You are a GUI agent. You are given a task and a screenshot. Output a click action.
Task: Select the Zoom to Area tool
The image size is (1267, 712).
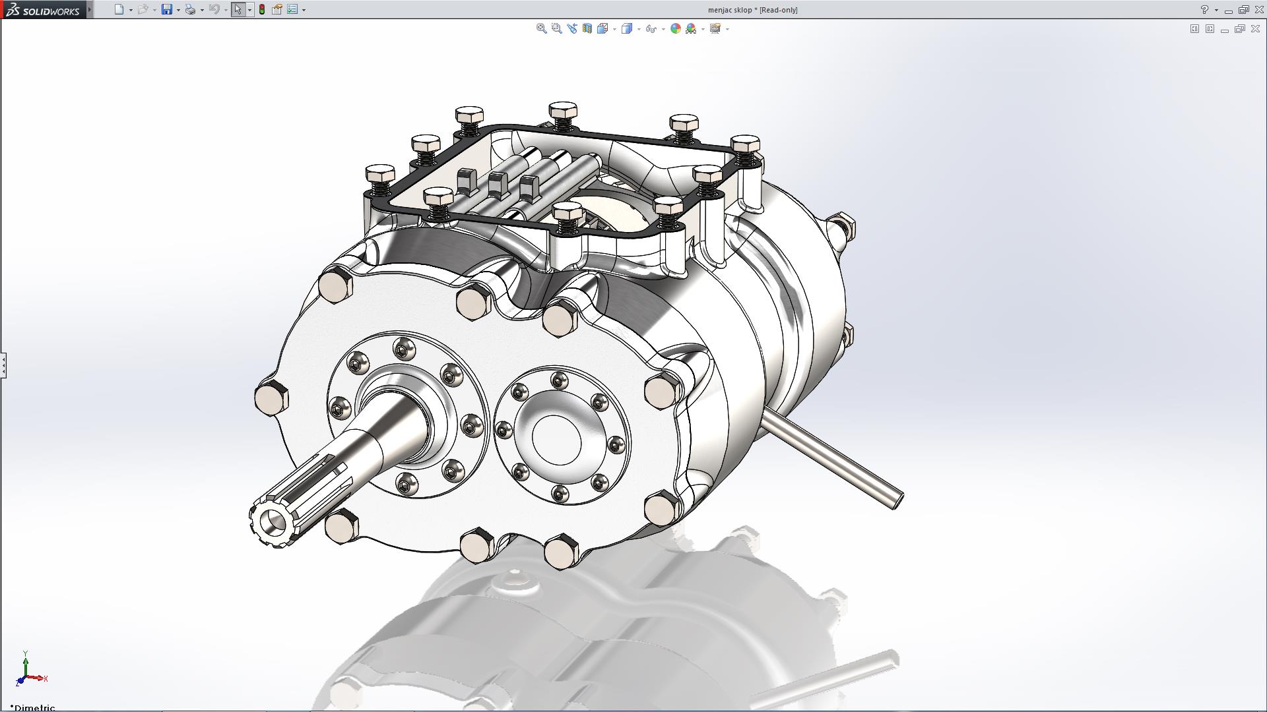tap(556, 28)
